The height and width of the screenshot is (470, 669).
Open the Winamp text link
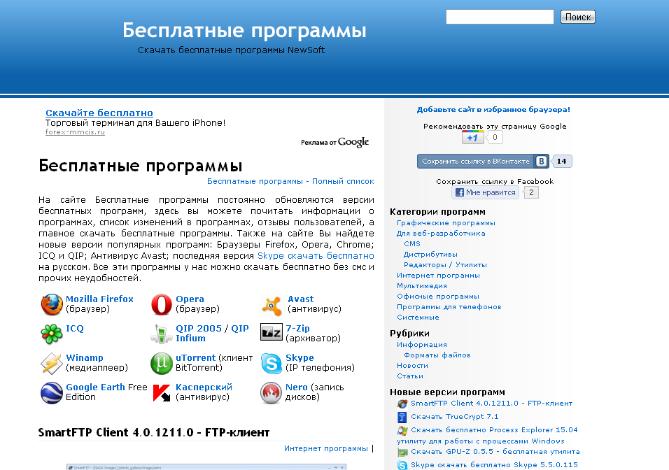[85, 358]
